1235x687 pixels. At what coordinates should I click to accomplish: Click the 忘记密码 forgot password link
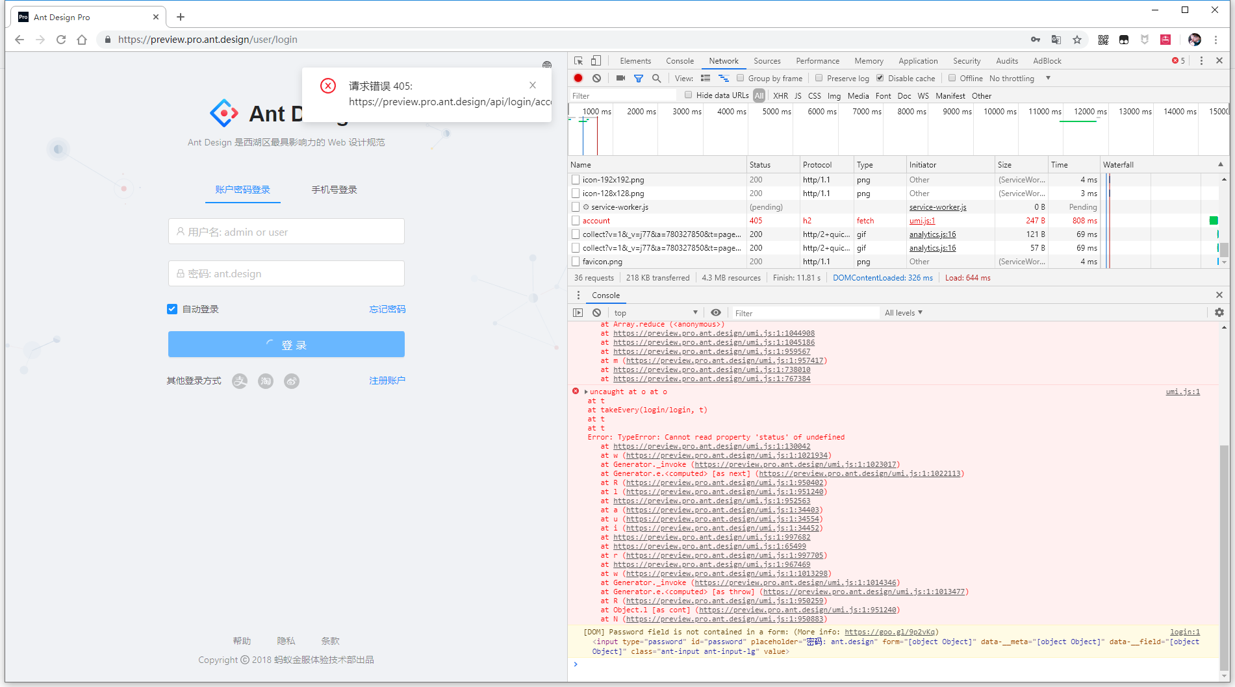point(387,309)
